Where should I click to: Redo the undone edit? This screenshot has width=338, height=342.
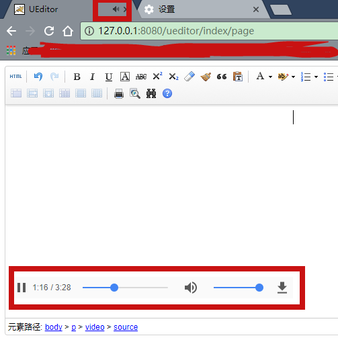tap(54, 77)
